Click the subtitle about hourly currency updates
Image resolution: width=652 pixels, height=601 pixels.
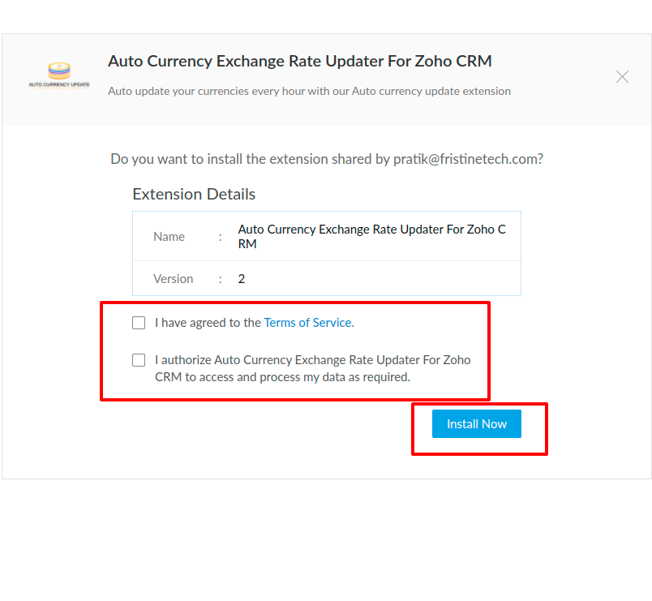pos(309,91)
